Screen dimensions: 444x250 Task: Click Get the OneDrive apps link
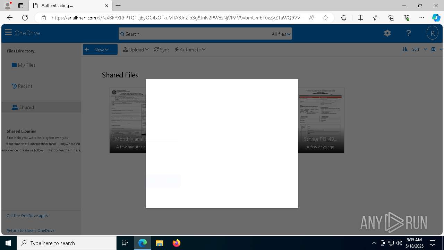(27, 216)
